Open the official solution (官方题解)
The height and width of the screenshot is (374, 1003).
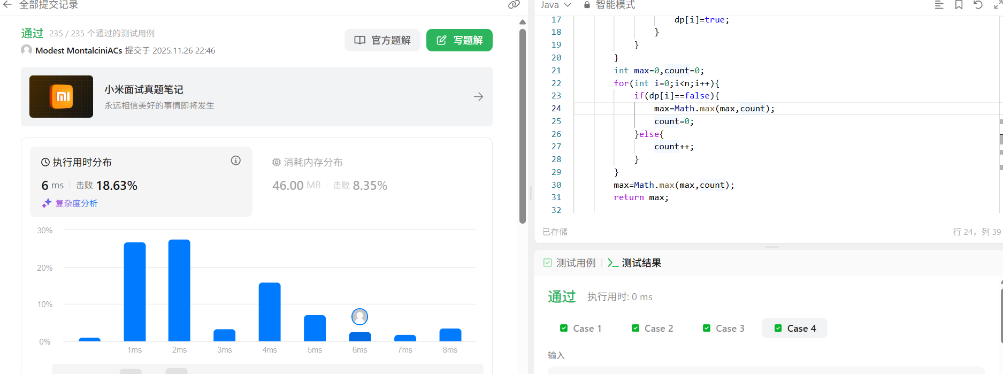[382, 40]
